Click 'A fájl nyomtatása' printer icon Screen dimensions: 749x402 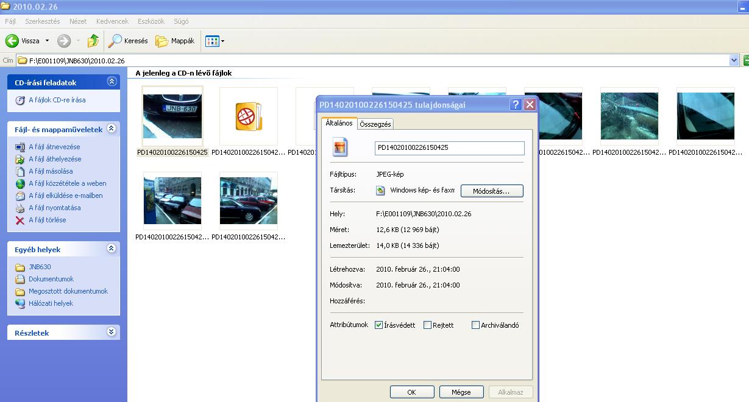click(x=20, y=208)
